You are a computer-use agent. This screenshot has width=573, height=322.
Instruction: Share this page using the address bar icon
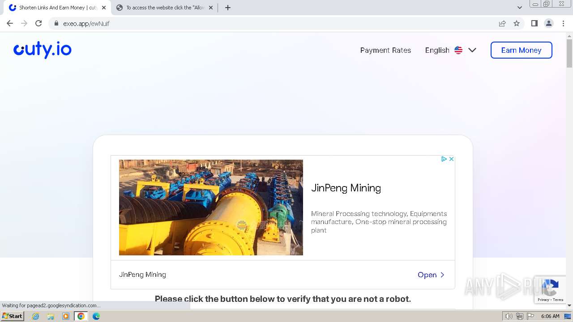502,23
